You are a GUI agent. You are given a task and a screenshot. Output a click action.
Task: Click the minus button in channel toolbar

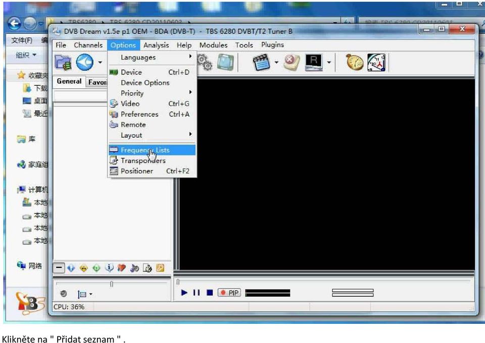[59, 268]
